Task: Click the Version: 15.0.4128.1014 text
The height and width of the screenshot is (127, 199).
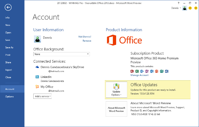Action: 142,94
